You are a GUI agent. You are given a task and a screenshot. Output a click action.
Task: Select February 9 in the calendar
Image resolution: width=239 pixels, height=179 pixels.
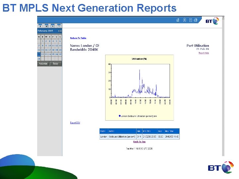pyautogui.click(x=46, y=45)
